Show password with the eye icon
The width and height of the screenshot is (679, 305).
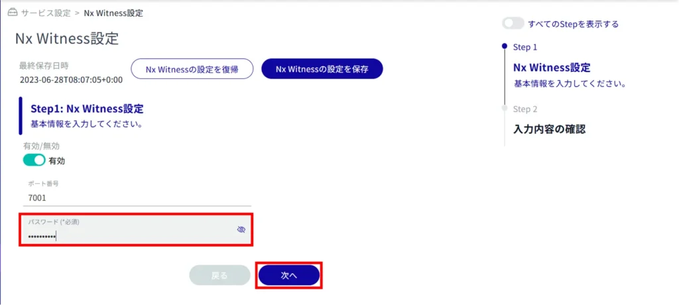241,229
